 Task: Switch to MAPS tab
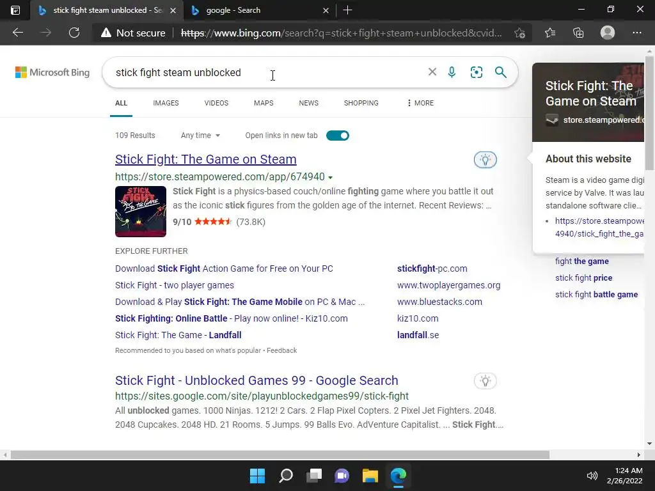[264, 103]
